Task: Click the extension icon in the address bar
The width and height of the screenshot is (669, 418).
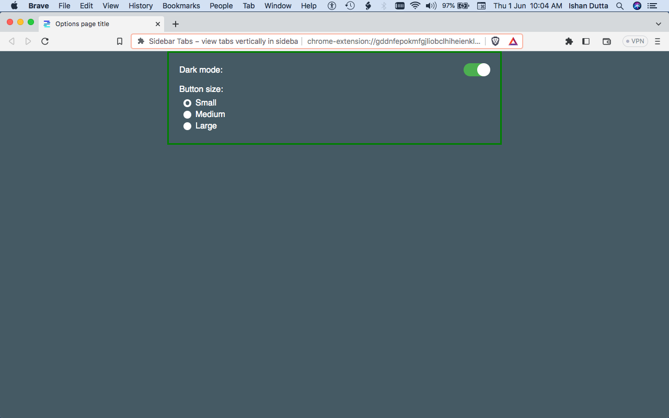Action: 140,41
